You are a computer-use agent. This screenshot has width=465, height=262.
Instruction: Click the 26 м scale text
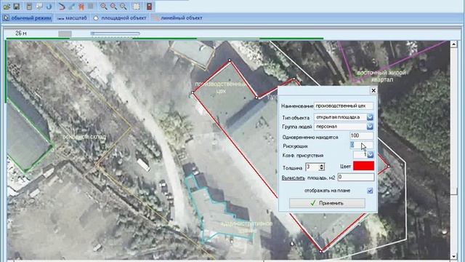pyautogui.click(x=21, y=33)
